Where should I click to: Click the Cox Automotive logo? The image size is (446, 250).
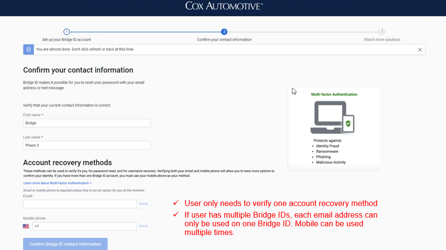pyautogui.click(x=224, y=6)
